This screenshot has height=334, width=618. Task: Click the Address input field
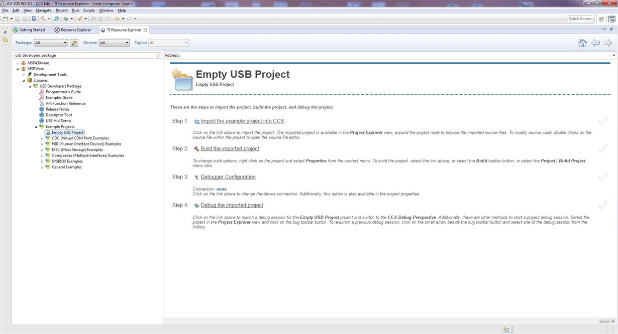398,55
